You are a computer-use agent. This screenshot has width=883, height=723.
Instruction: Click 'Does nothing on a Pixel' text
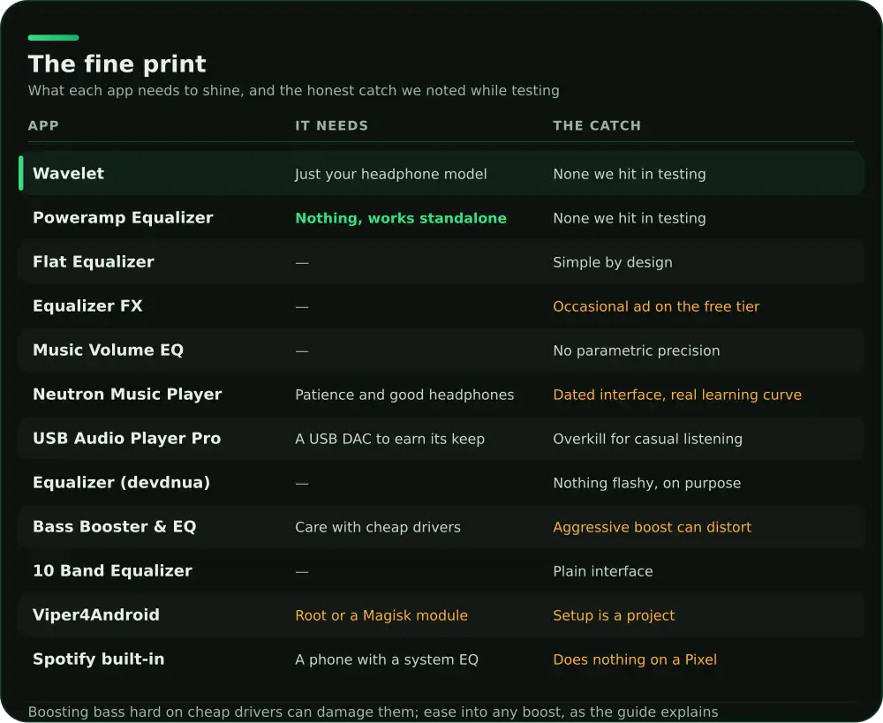point(635,659)
